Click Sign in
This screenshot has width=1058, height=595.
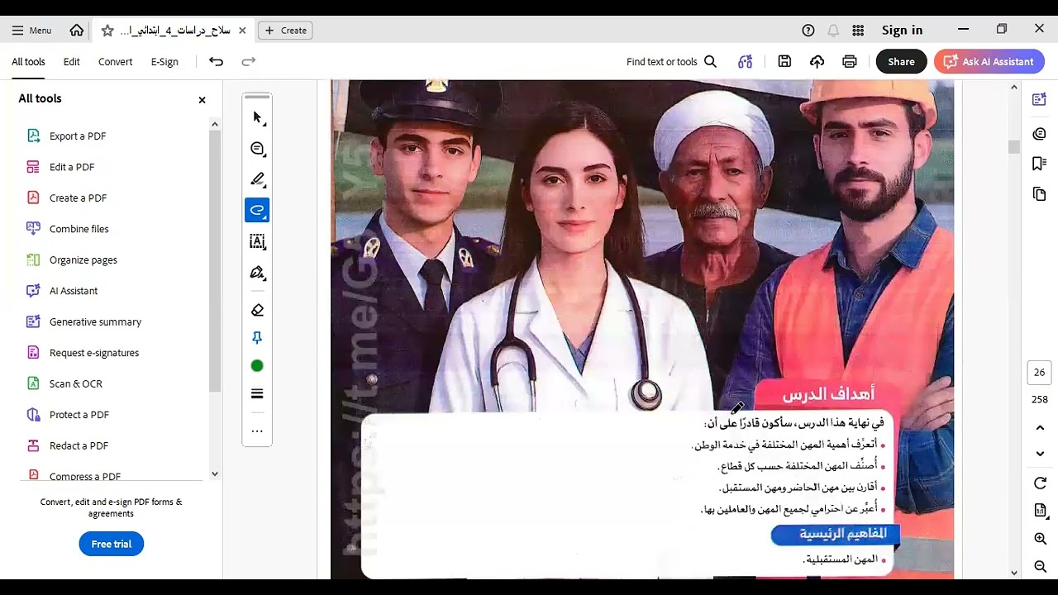(902, 30)
